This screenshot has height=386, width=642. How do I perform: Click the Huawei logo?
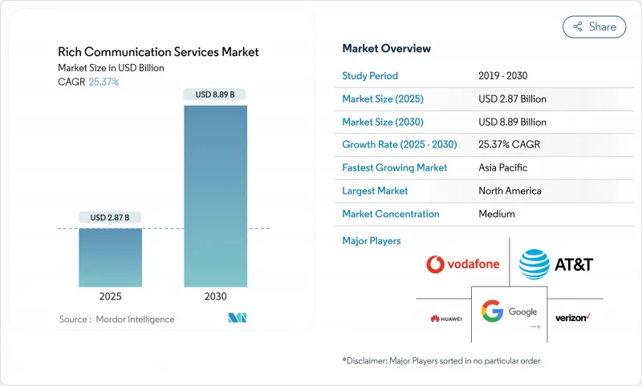[446, 319]
